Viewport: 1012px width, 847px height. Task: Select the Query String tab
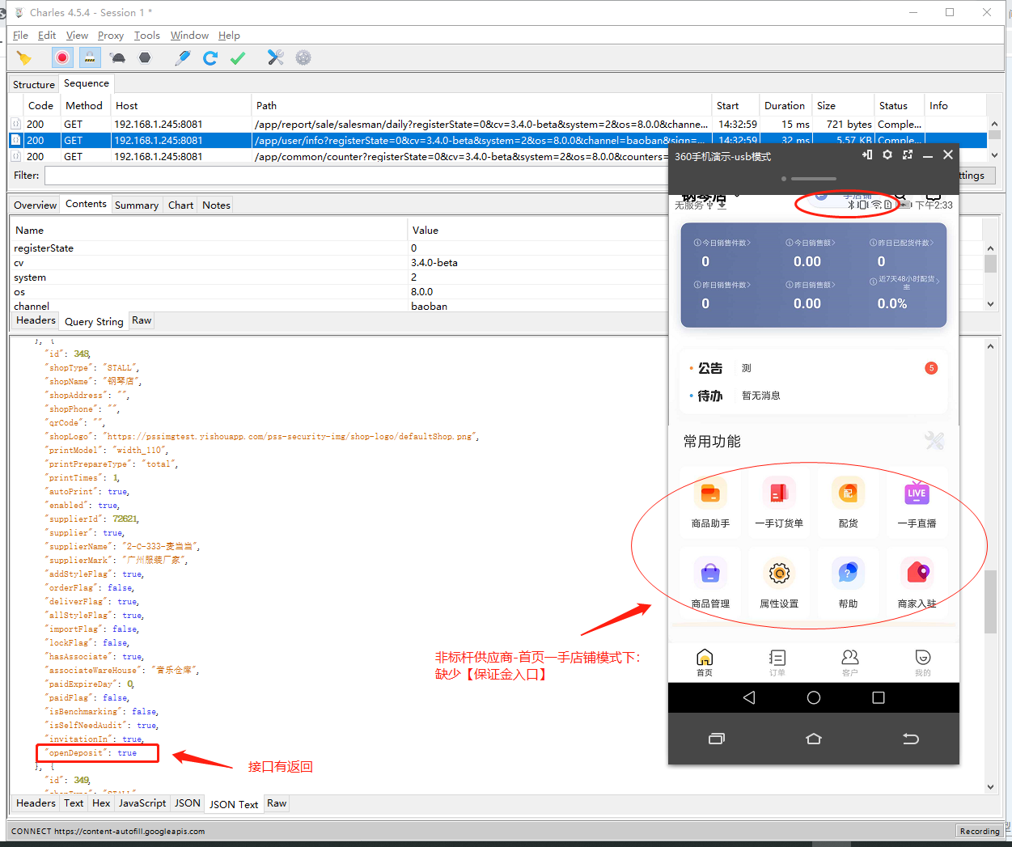click(94, 321)
